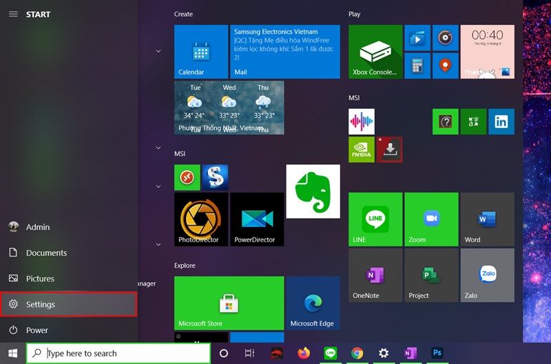This screenshot has height=364, width=551.
Task: Switch to OneNote on the taskbar
Action: coord(410,354)
